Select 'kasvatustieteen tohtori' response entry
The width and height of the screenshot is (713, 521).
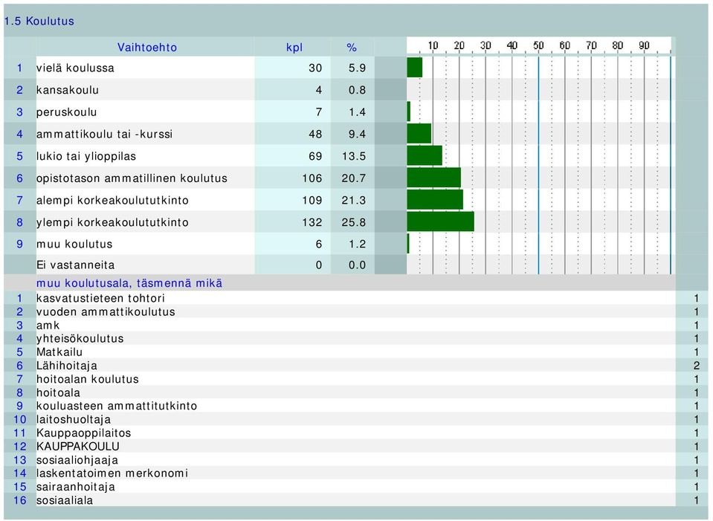[x=100, y=298]
